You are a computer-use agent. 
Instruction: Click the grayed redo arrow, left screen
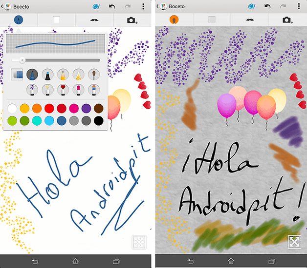tap(128, 7)
